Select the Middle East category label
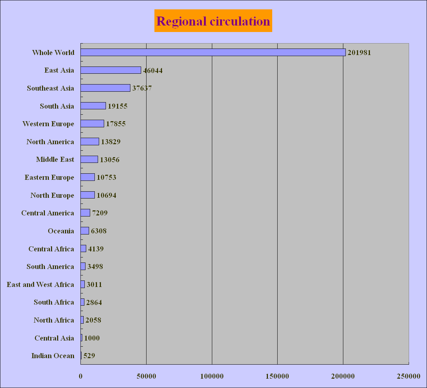This screenshot has height=388, width=427. 55,159
